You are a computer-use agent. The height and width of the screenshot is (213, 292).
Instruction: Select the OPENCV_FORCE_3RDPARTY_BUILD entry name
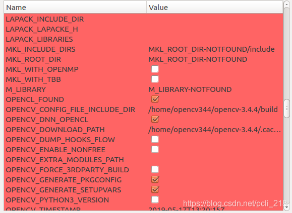pos(68,170)
